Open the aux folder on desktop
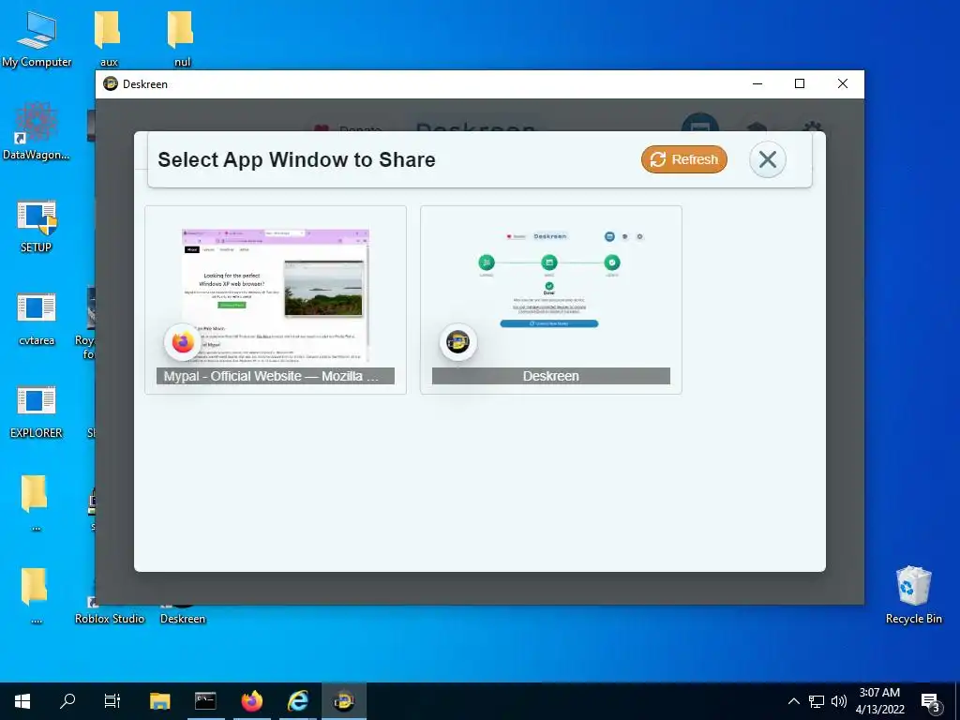 (109, 37)
